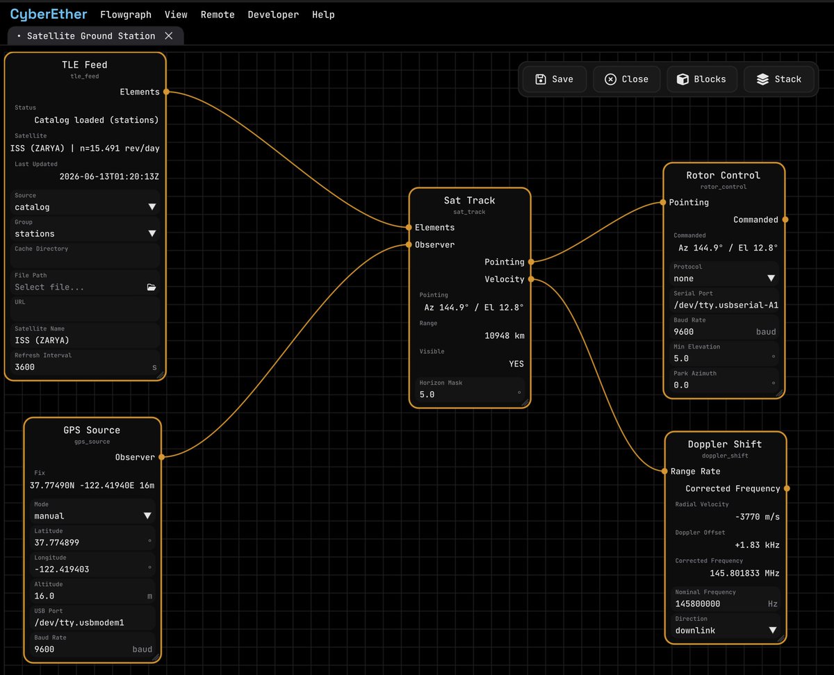834x675 pixels.
Task: Click GPS Source Observer output pin
Action: (161, 457)
